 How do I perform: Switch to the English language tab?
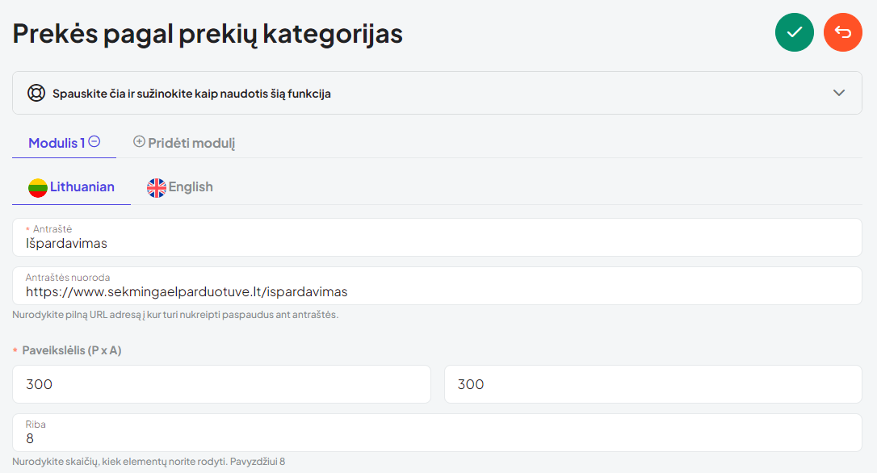point(180,187)
